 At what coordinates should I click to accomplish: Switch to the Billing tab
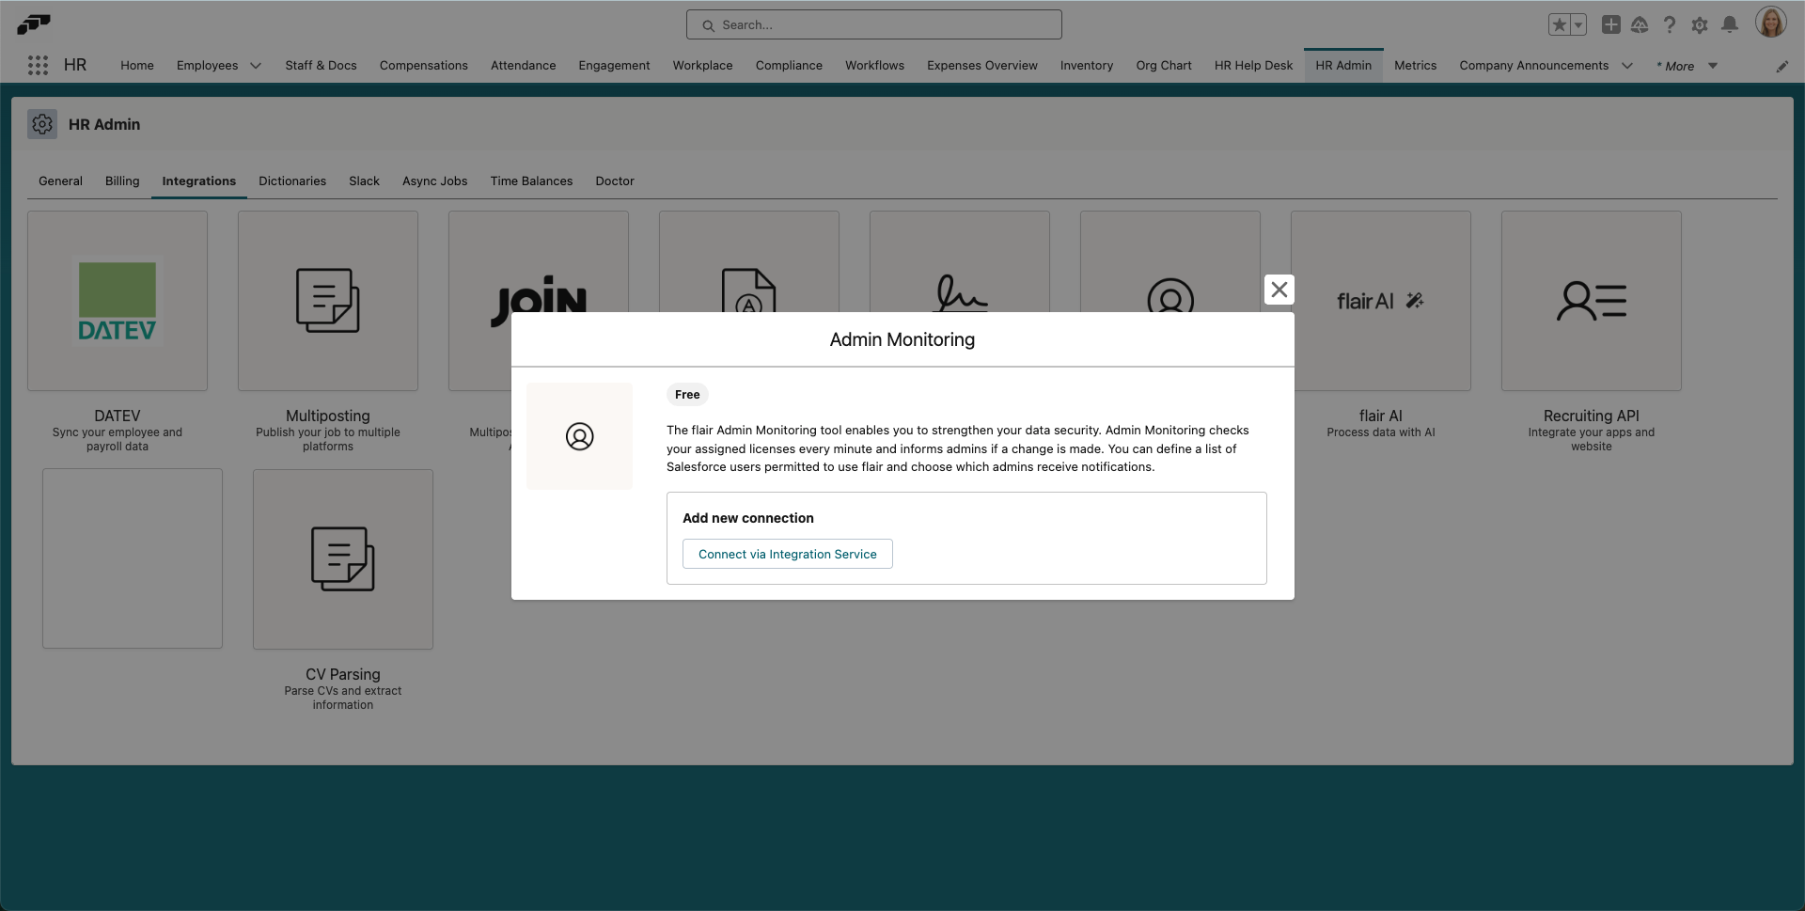point(122,181)
